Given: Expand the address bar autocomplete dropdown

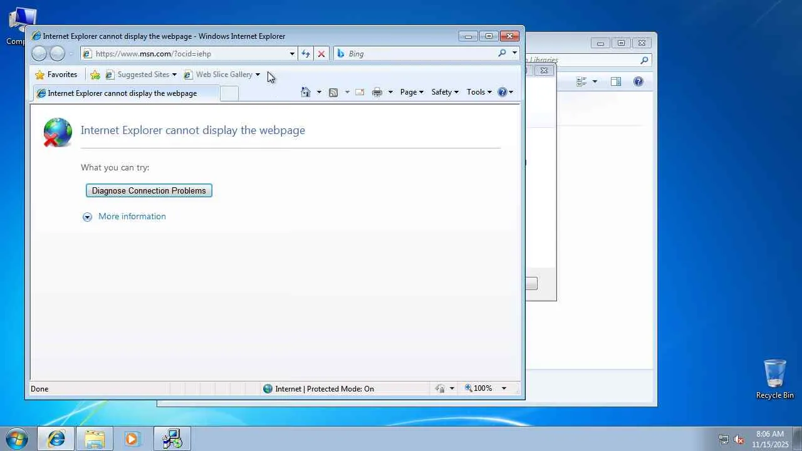Looking at the screenshot, I should pos(292,54).
